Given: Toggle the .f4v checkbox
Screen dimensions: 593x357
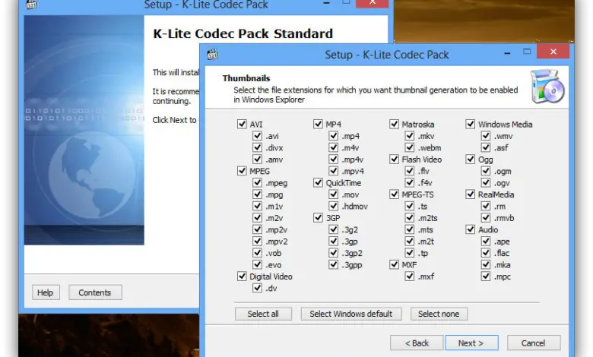Looking at the screenshot, I should (410, 182).
